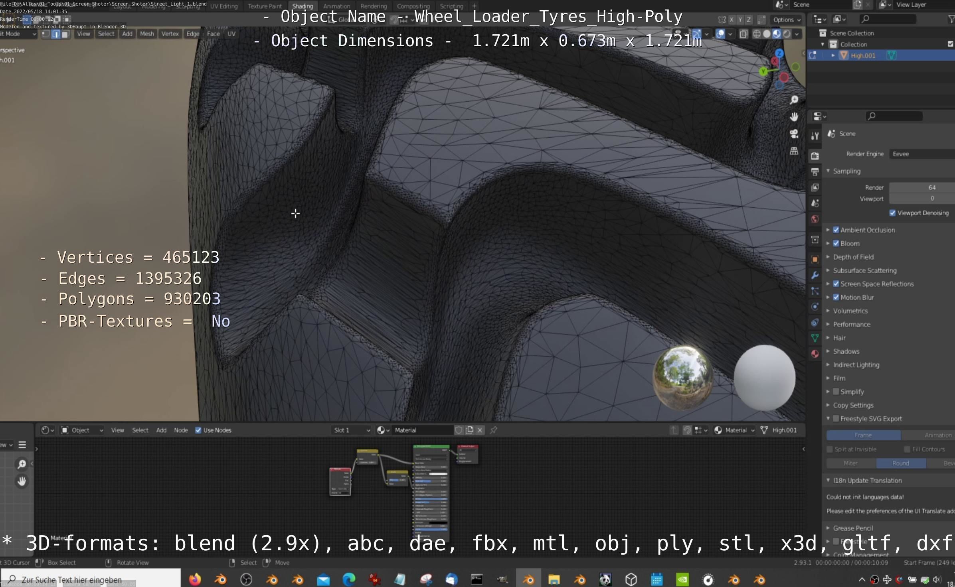The height and width of the screenshot is (587, 955).
Task: Click the hand pan icon in node editor
Action: click(x=22, y=481)
